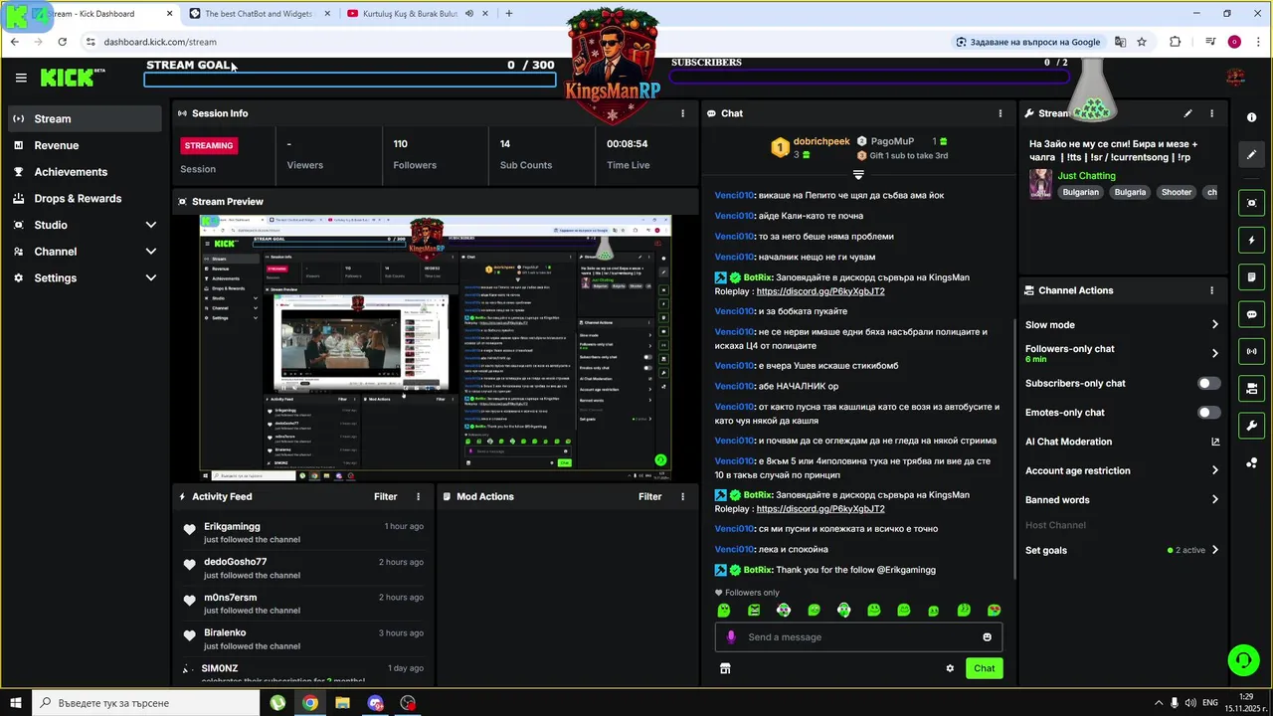Toggle Subscribers-only chat switch
The height and width of the screenshot is (716, 1273).
click(x=1208, y=383)
